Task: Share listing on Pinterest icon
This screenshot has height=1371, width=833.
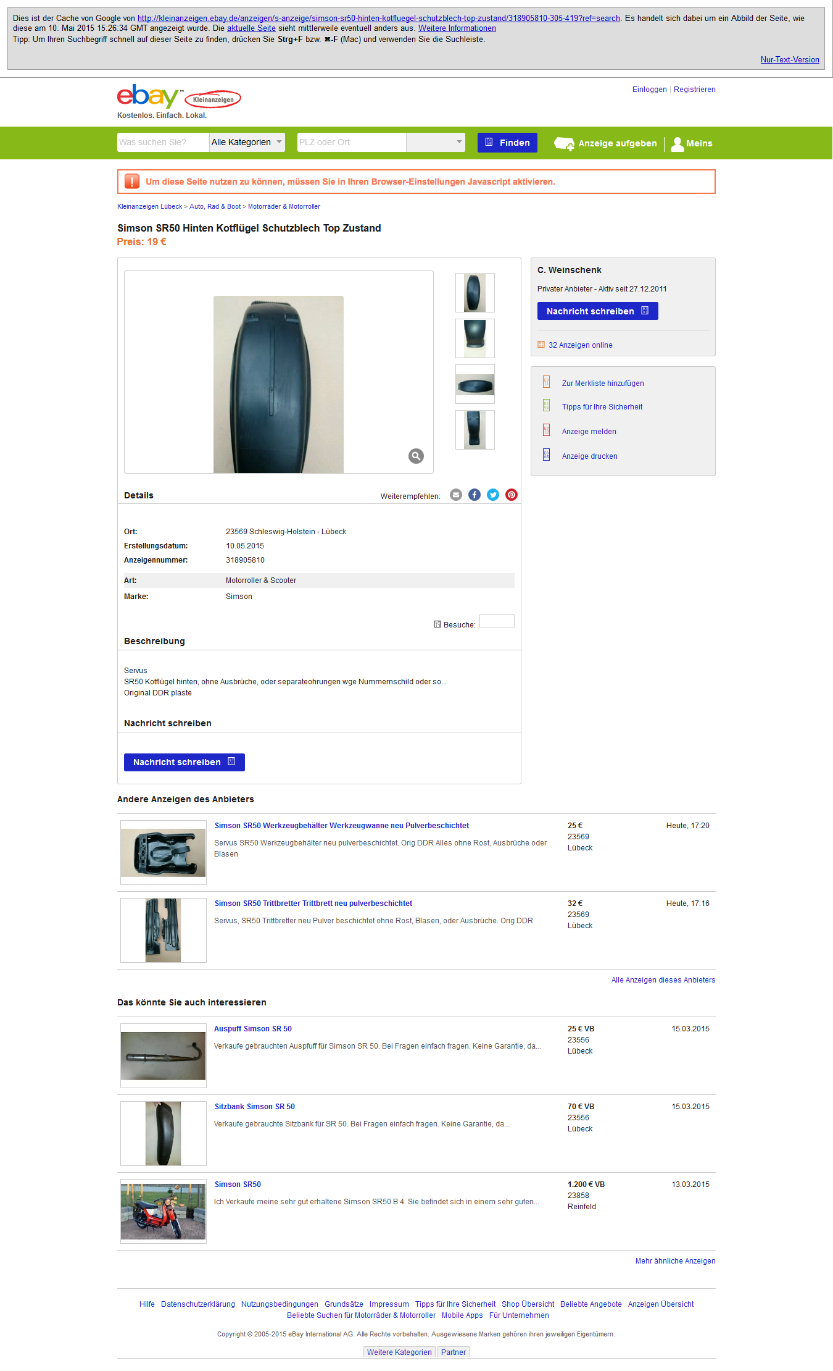Action: (512, 495)
